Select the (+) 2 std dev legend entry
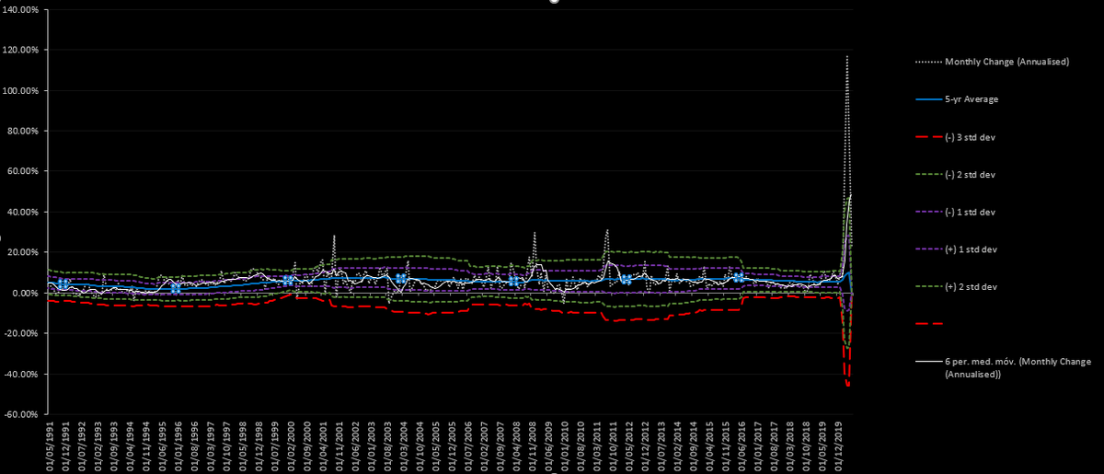Viewport: 1104px width, 474px height. pyautogui.click(x=957, y=287)
